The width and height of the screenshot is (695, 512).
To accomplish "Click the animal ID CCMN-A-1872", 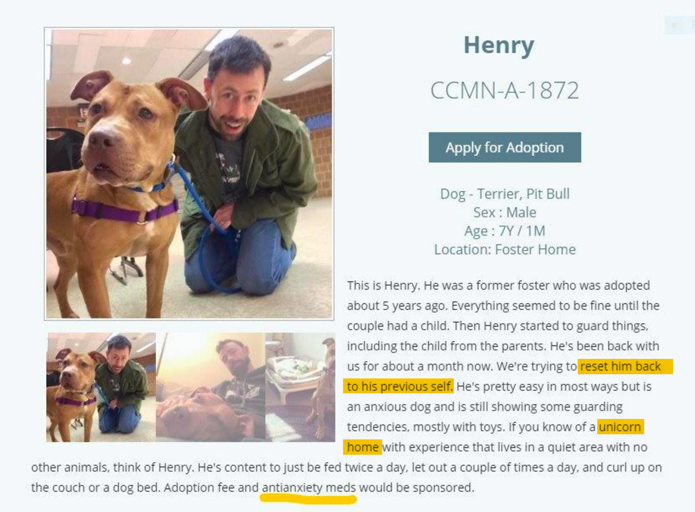I will pyautogui.click(x=505, y=90).
